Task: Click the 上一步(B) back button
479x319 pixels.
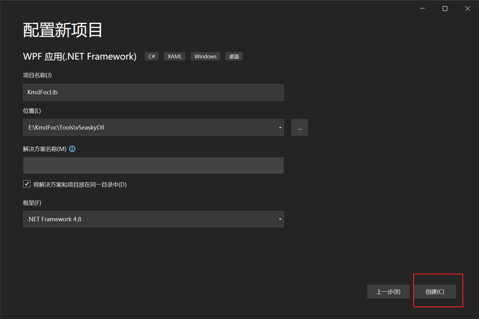Action: [x=388, y=292]
